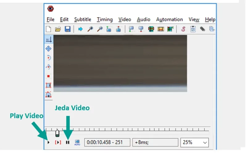This screenshot has height=154, width=247.
Task: Open the View menu
Action: click(194, 19)
